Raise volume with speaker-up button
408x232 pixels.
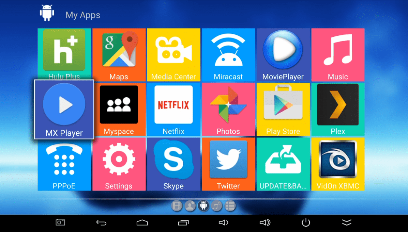click(265, 223)
